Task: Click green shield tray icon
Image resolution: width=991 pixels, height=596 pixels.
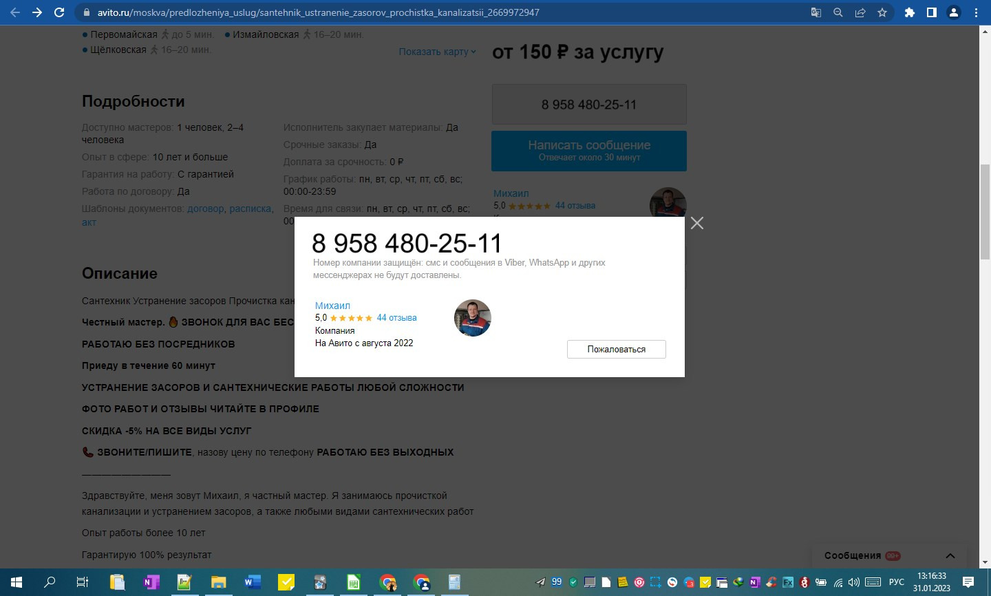Action: point(573,582)
